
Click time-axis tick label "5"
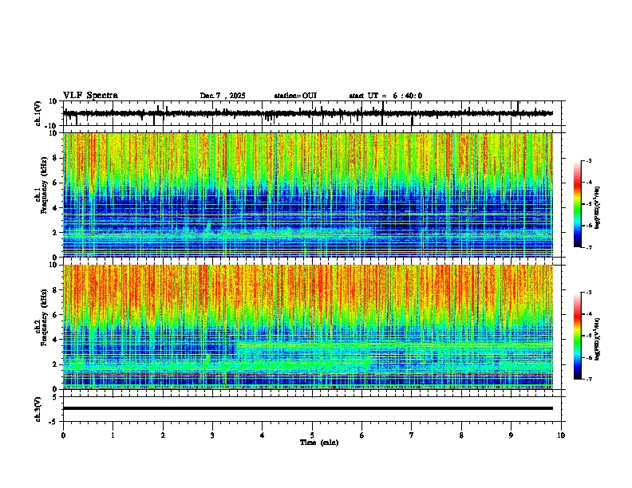point(312,435)
